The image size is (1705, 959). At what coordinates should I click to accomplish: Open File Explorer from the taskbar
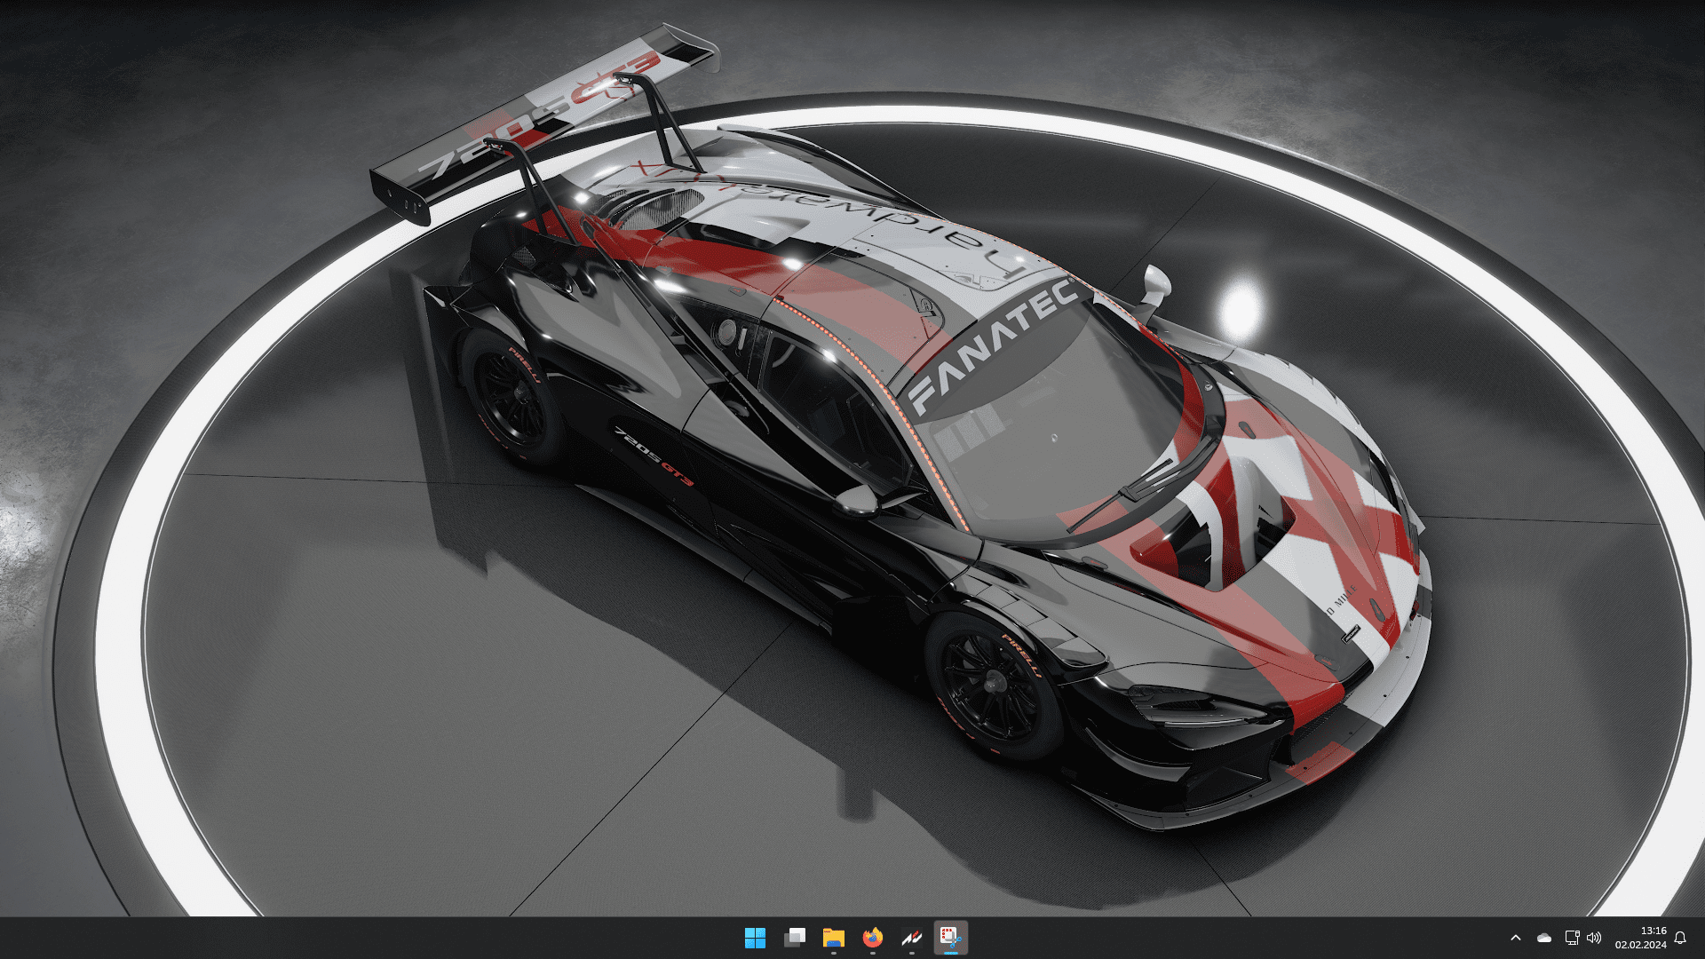(x=833, y=938)
